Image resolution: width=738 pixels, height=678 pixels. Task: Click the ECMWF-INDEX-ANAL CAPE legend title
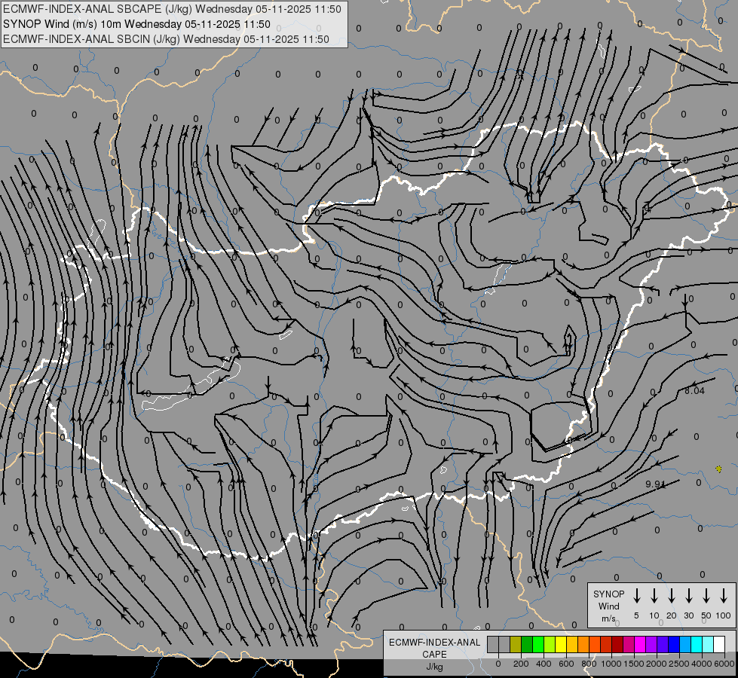click(x=434, y=648)
